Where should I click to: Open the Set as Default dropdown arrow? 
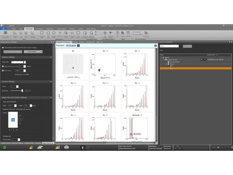(41, 52)
